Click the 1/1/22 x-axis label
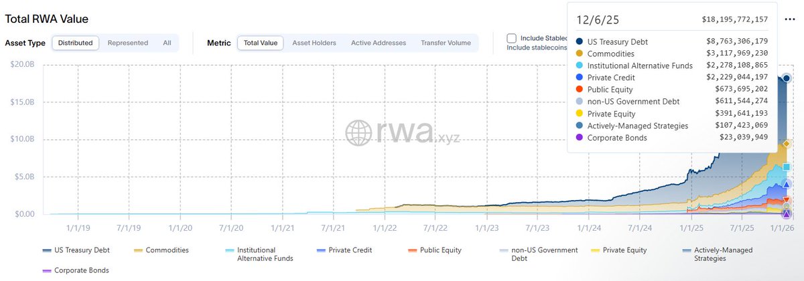Image resolution: width=804 pixels, height=281 pixels. [384, 227]
